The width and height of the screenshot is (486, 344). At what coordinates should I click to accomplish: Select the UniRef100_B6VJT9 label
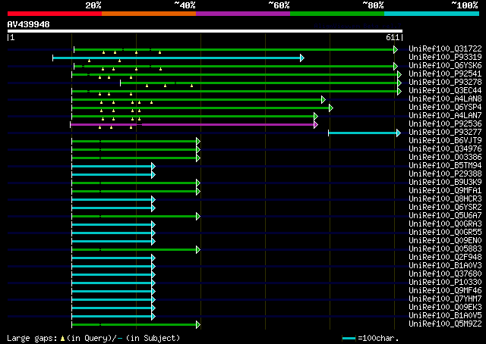pyautogui.click(x=445, y=140)
